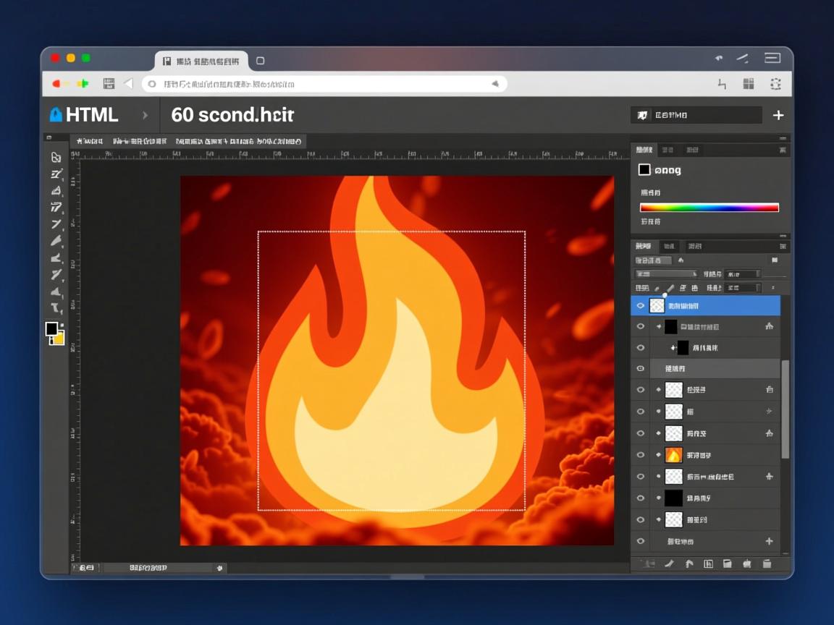The width and height of the screenshot is (834, 625).
Task: Open the color panel's options menu
Action: 783,150
